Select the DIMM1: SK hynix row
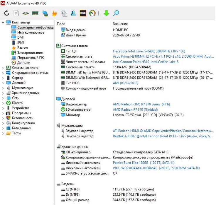This screenshot has height=205, width=216. tap(136, 72)
